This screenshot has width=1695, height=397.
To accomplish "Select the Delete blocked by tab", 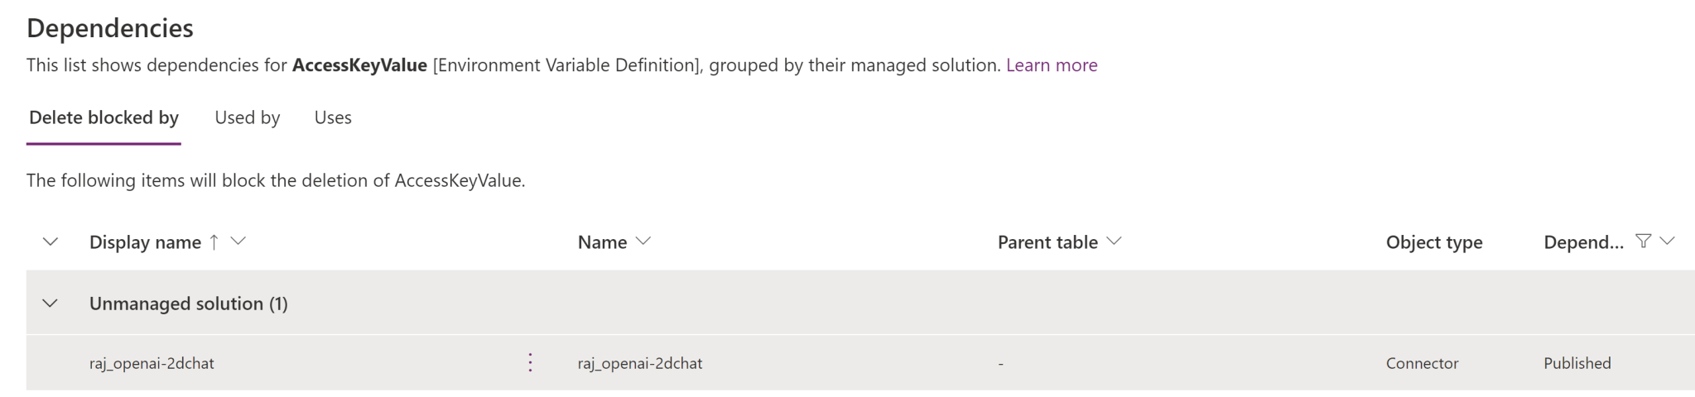I will coord(104,117).
